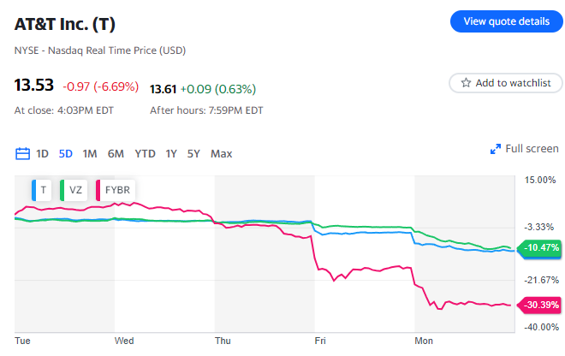Select the 5D chart range
Image resolution: width=565 pixels, height=356 pixels.
pos(66,154)
